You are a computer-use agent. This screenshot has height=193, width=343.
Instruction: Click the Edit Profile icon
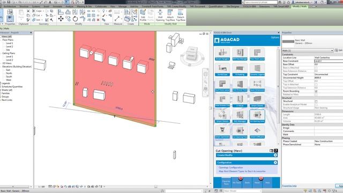pyautogui.click(x=143, y=16)
